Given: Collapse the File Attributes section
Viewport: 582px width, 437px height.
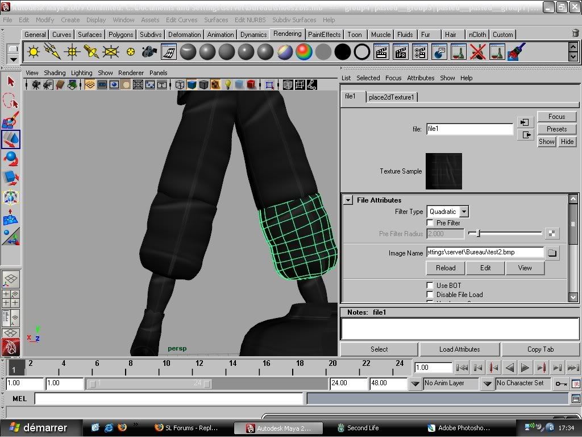Looking at the screenshot, I should tap(348, 200).
